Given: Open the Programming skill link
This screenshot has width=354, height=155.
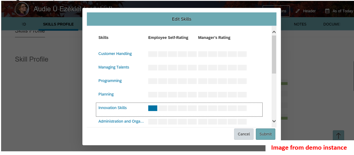Looking at the screenshot, I should [x=110, y=81].
